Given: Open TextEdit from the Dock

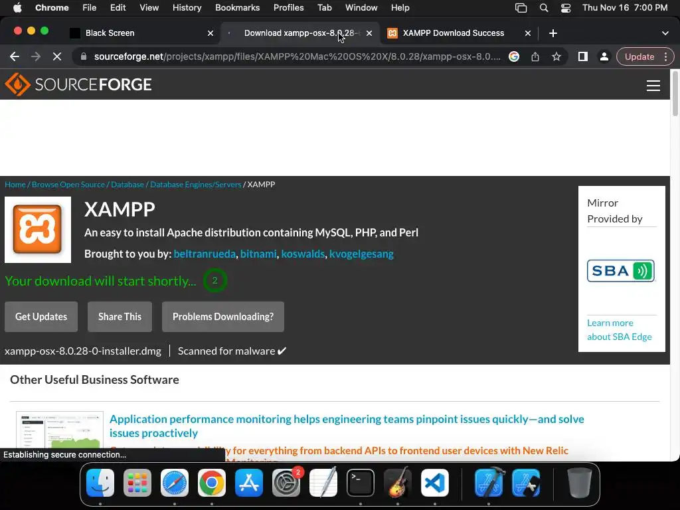Looking at the screenshot, I should [x=323, y=483].
